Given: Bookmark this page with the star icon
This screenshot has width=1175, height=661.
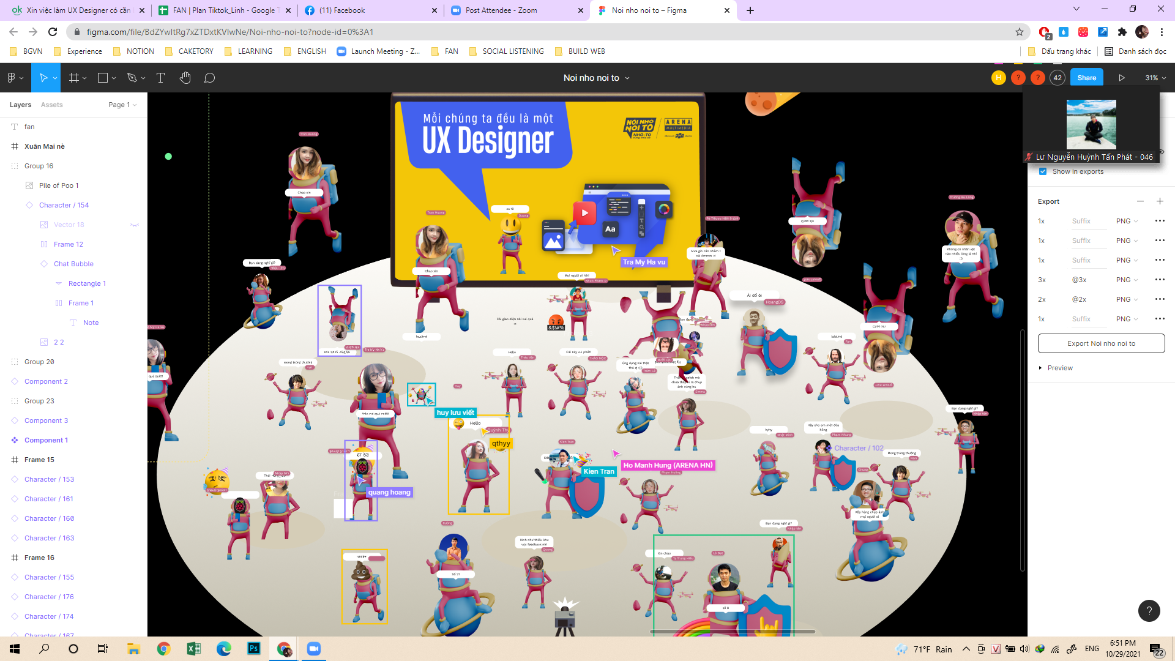Looking at the screenshot, I should (x=1019, y=32).
